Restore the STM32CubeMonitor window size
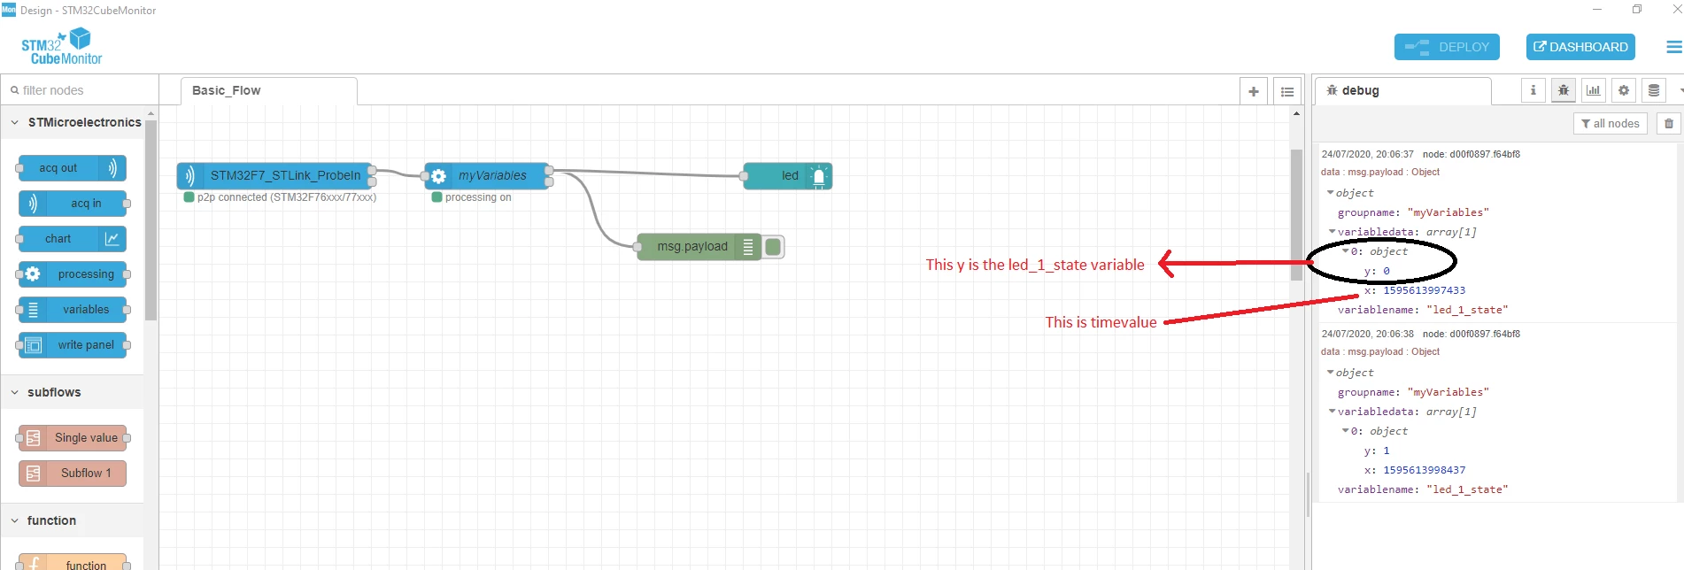Screen dimensions: 1684x570 point(1637,10)
